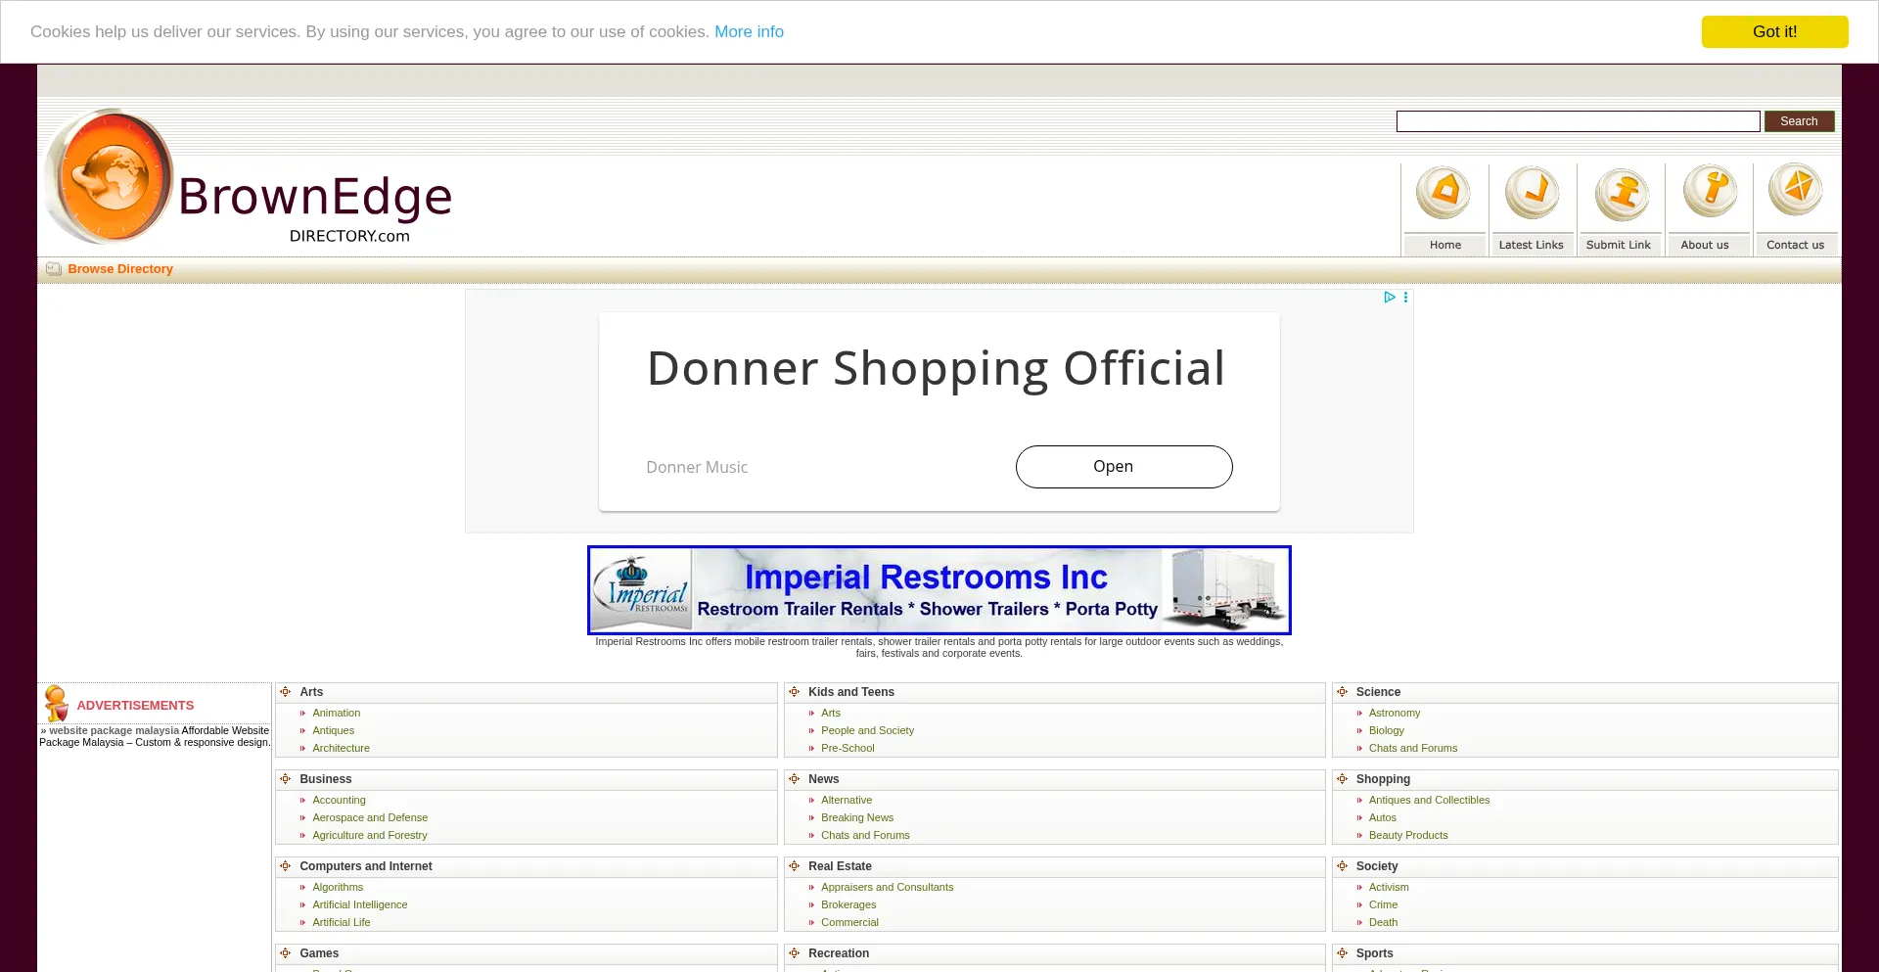Click the Imperial Restrooms Inc banner
The width and height of the screenshot is (1879, 972).
point(939,590)
